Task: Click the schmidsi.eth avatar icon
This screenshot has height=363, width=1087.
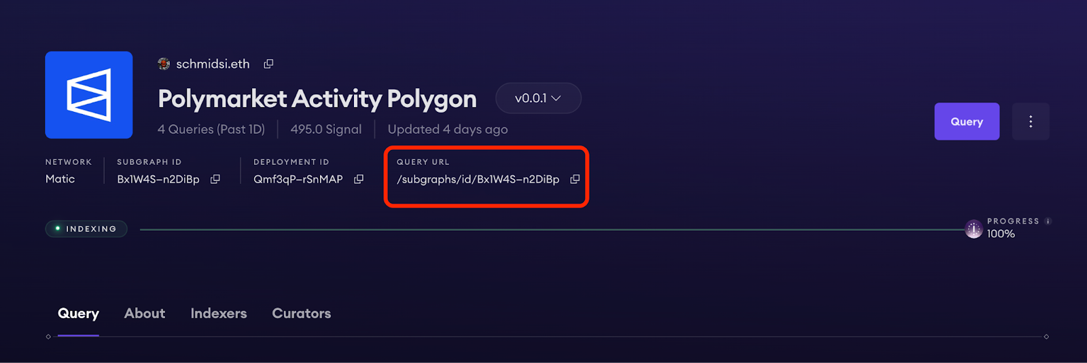Action: (164, 64)
